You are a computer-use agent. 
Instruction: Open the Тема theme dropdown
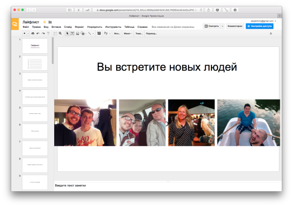139,34
